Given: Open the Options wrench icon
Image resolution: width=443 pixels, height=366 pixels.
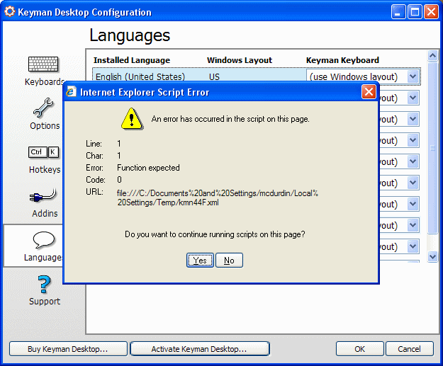Looking at the screenshot, I should tap(43, 108).
